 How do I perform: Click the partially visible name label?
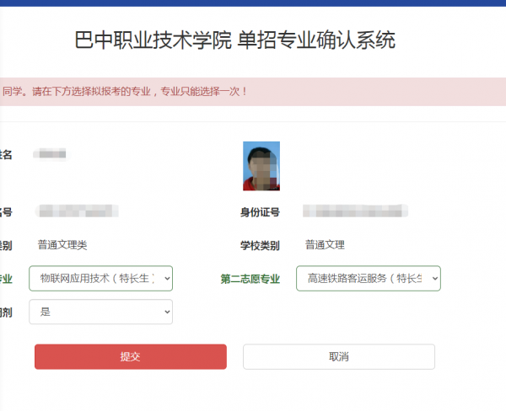(6, 154)
